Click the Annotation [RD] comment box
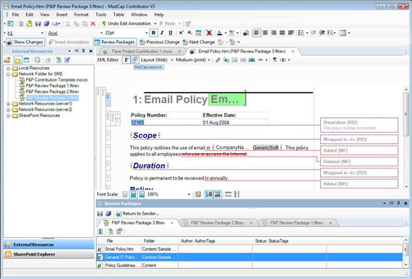This screenshot has height=279, width=412. pos(359,125)
